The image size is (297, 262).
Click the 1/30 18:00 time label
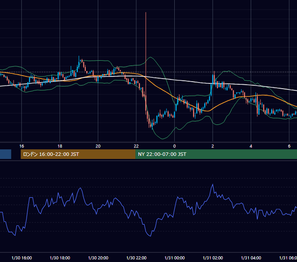point(60,258)
